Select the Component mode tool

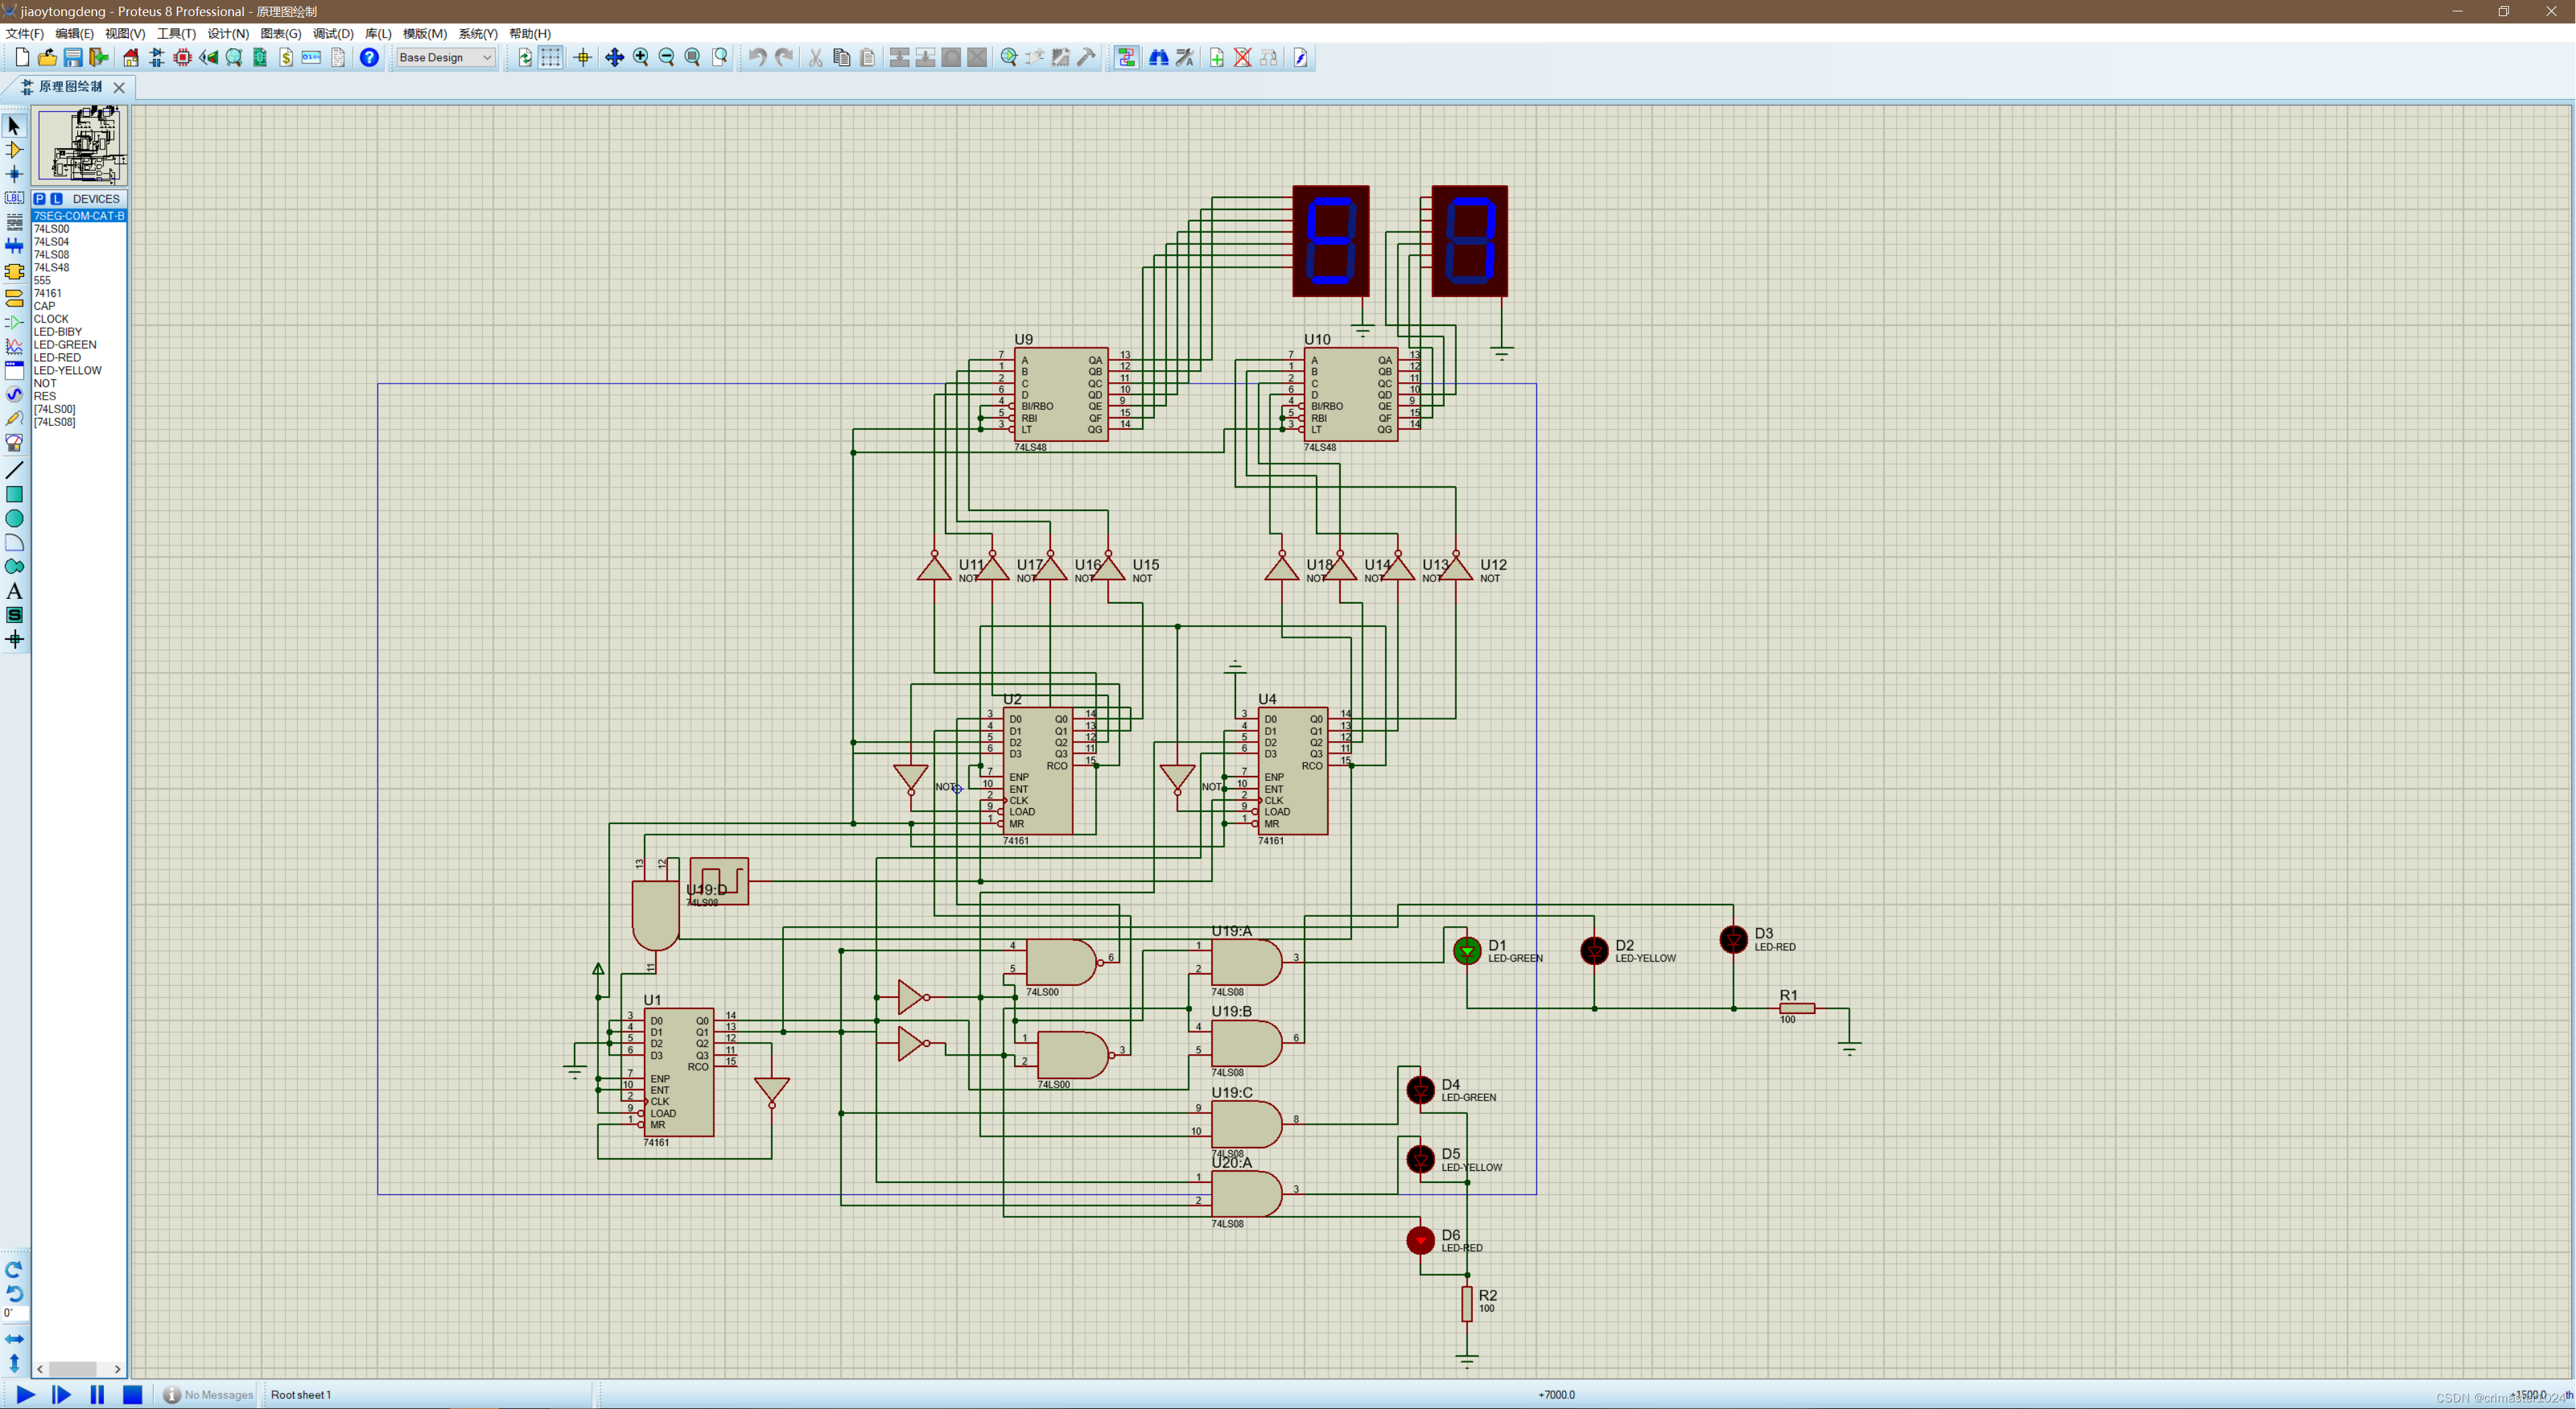tap(14, 150)
